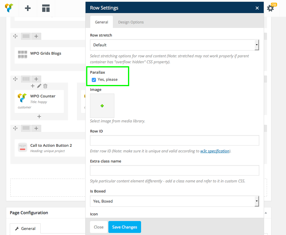Click the Visual Composer logo icon
The width and height of the screenshot is (286, 235).
[10, 8]
